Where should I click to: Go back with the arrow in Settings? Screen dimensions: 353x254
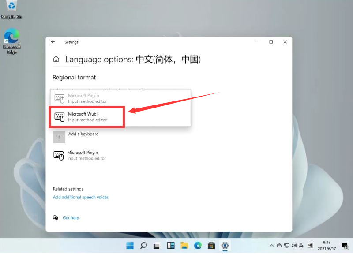coord(53,42)
